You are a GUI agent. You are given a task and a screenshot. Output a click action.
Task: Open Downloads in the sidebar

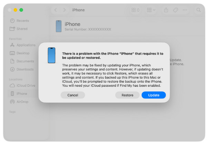click(x=22, y=69)
